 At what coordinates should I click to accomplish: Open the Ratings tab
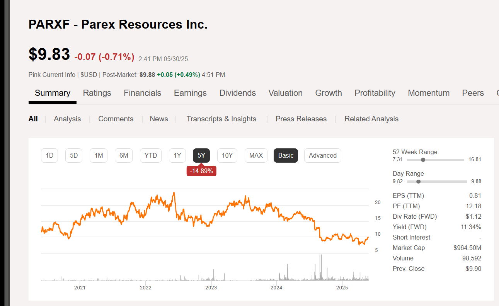[97, 93]
